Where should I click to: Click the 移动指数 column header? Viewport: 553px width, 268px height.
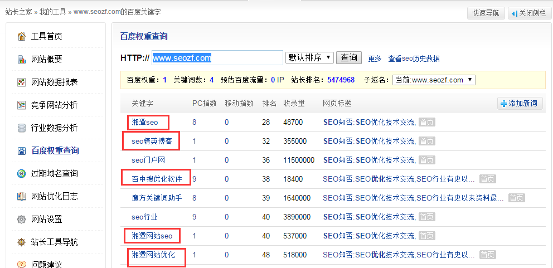239,103
